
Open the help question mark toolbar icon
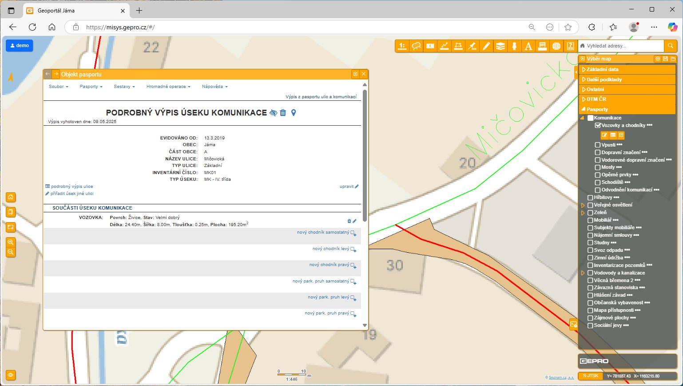(x=571, y=46)
